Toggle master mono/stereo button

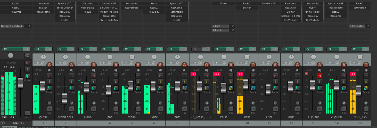pos(27,55)
